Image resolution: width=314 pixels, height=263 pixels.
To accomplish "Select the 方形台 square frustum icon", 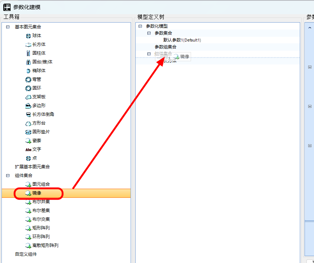I will [28, 123].
